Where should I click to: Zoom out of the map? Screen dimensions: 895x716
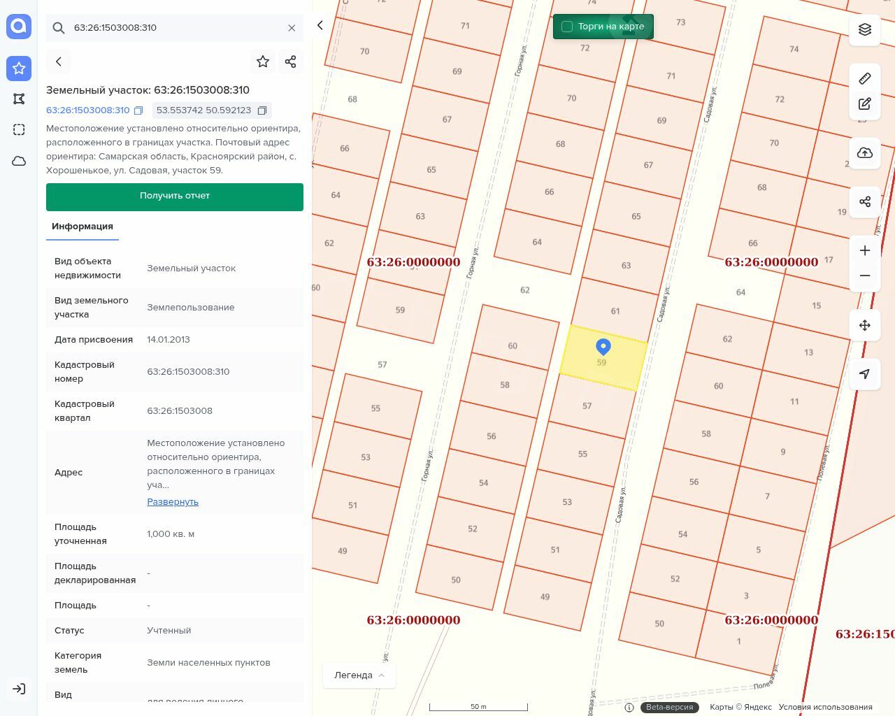(x=865, y=275)
